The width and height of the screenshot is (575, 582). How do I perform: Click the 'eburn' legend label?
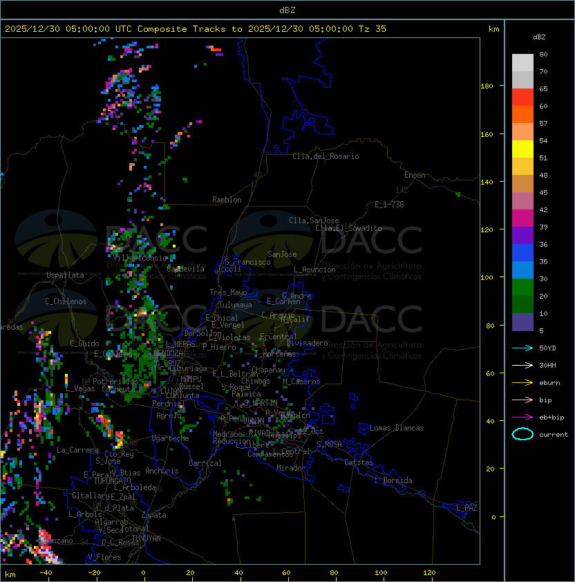(549, 383)
